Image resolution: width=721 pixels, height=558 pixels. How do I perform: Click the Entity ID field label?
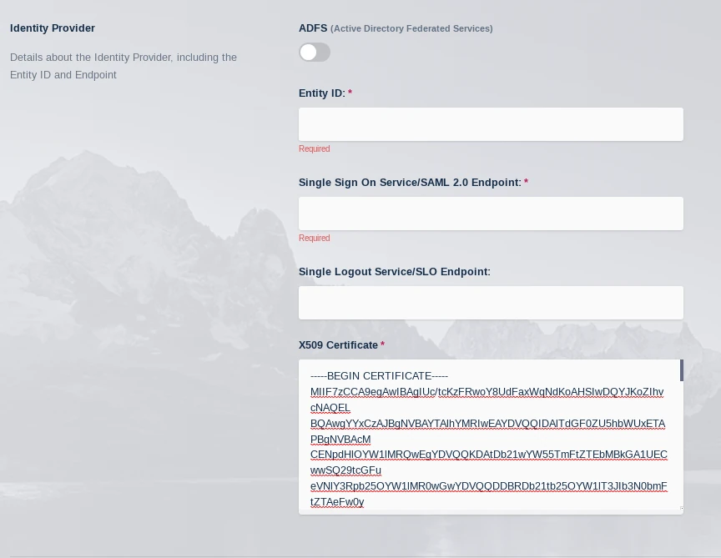click(x=321, y=93)
